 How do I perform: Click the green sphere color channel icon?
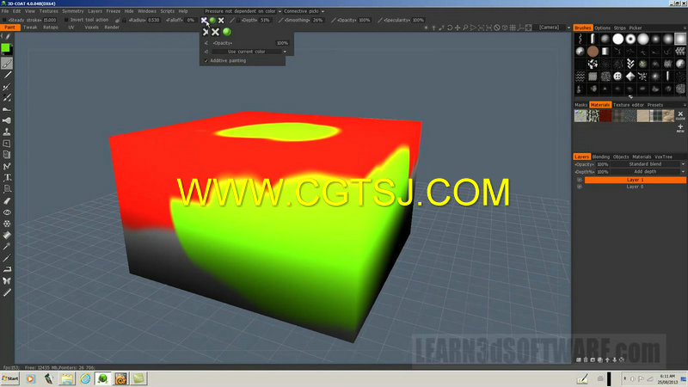212,20
